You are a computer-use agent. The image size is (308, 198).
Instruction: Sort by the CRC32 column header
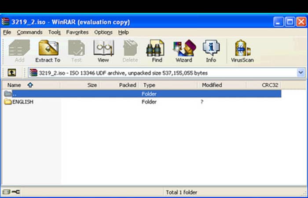click(x=264, y=85)
